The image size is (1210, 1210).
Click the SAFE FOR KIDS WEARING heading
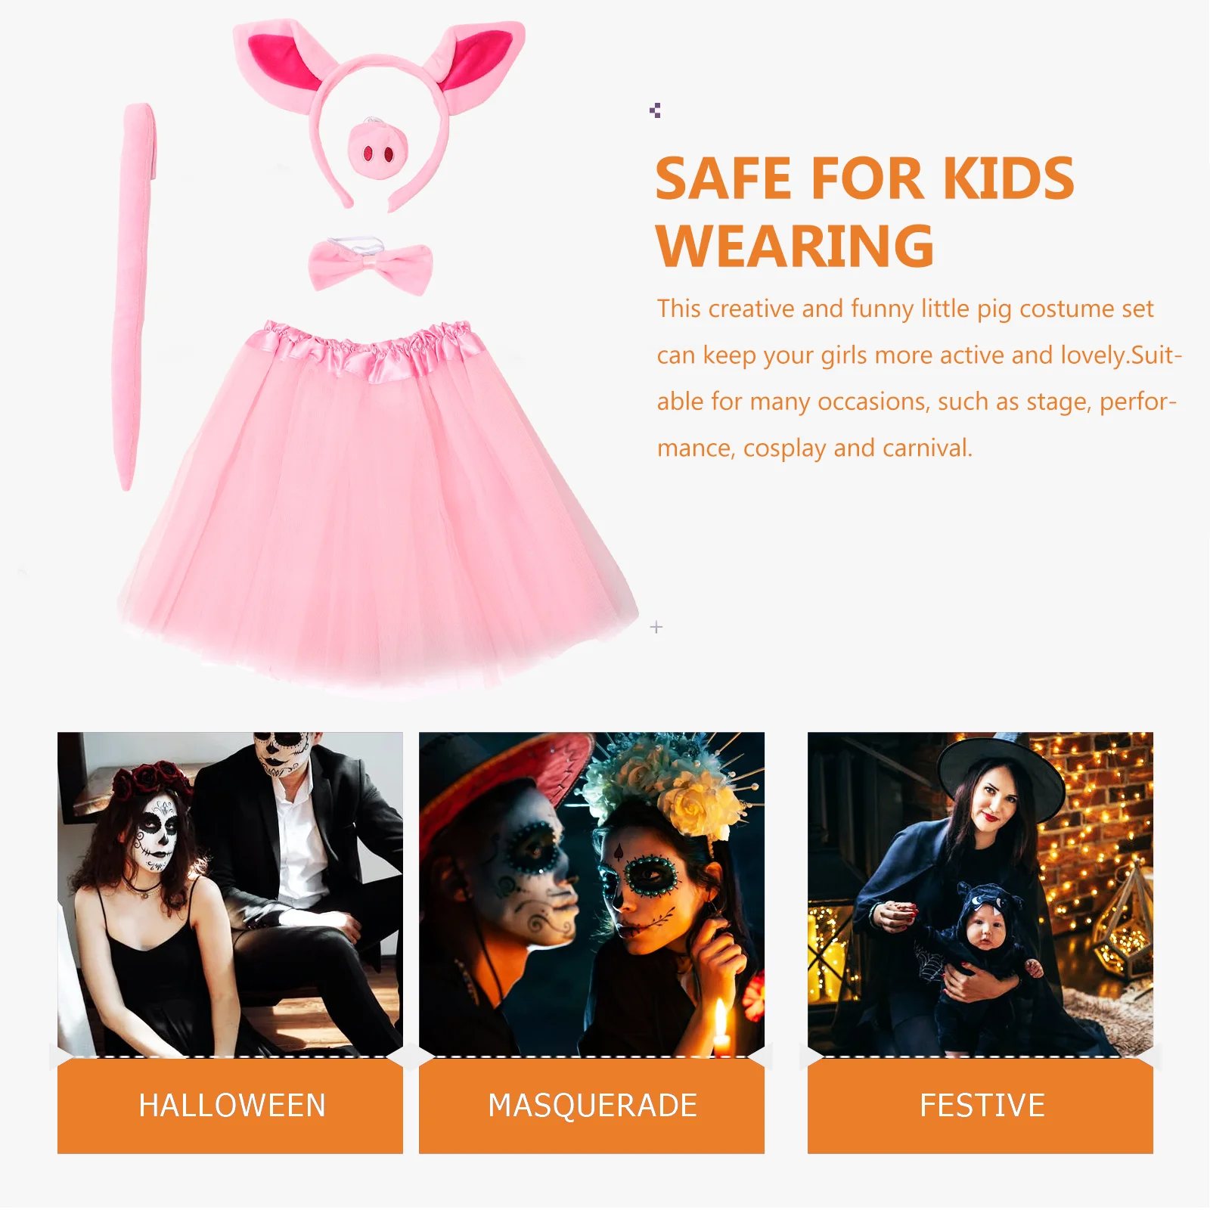tap(864, 212)
